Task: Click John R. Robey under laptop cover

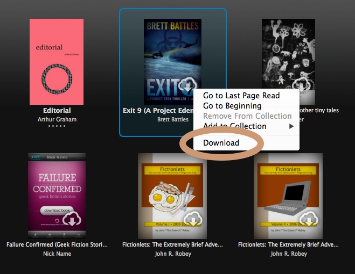Action: [x=289, y=254]
